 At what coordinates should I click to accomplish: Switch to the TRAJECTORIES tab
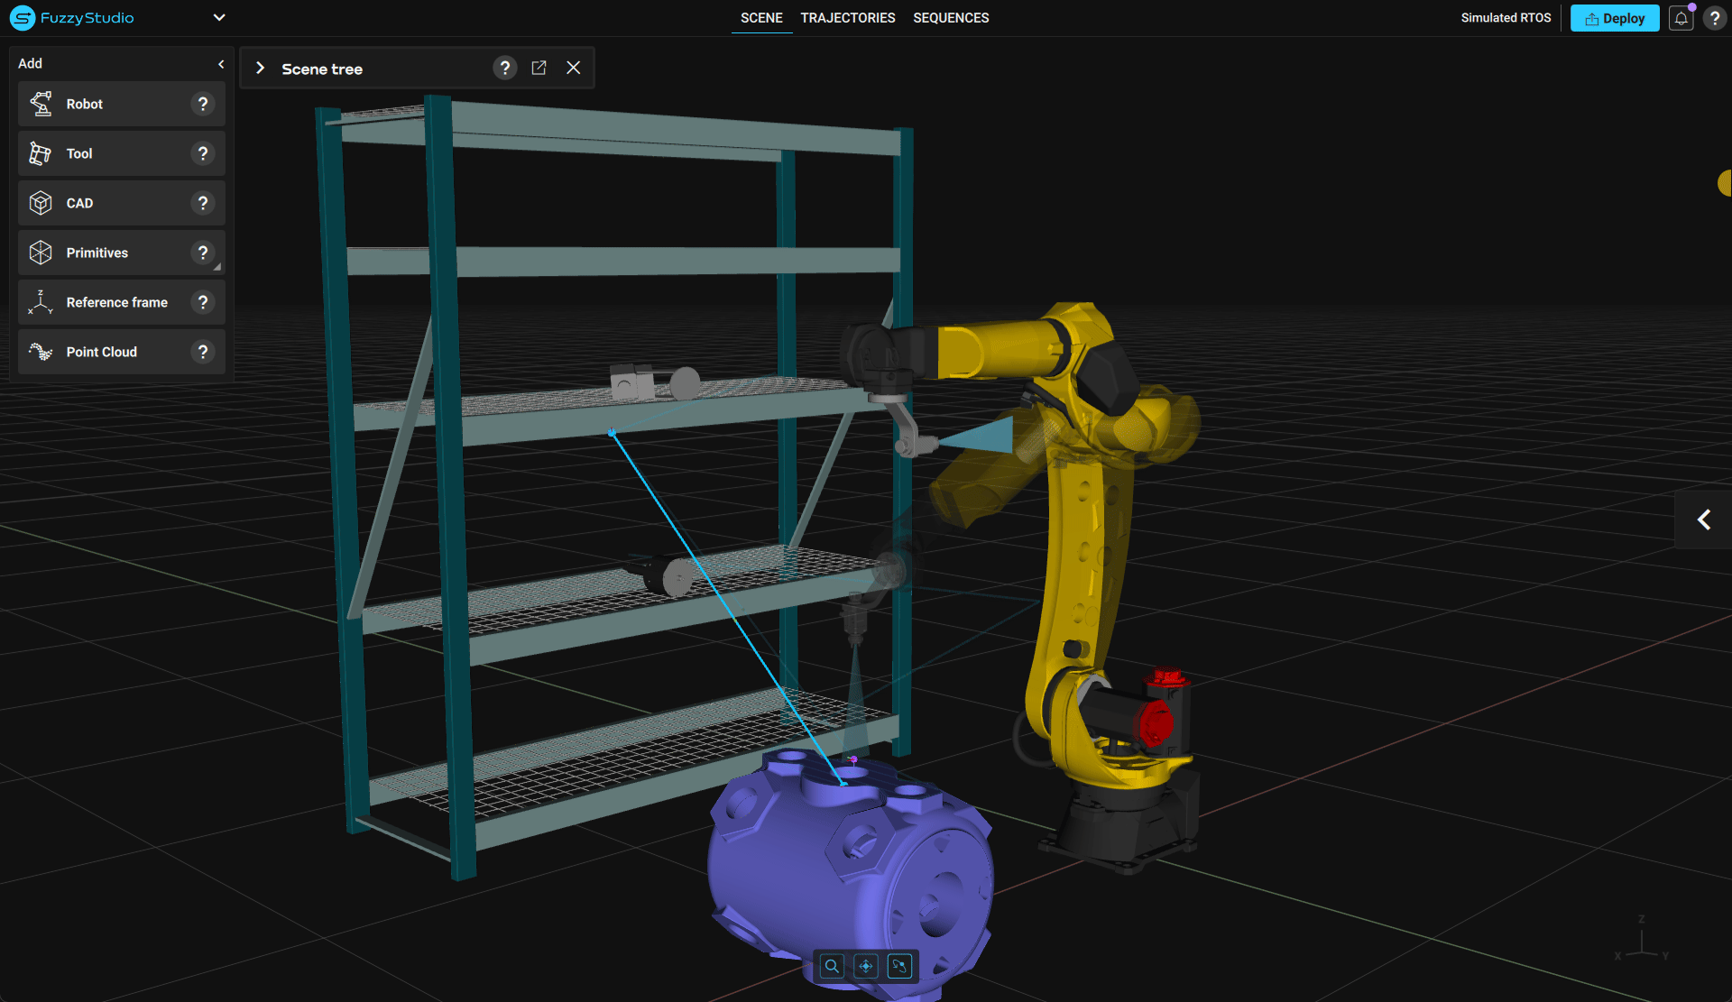[847, 18]
